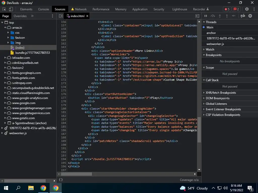Expand the favicon folder
Image resolution: width=258 pixels, height=193 pixels.
point(8,37)
